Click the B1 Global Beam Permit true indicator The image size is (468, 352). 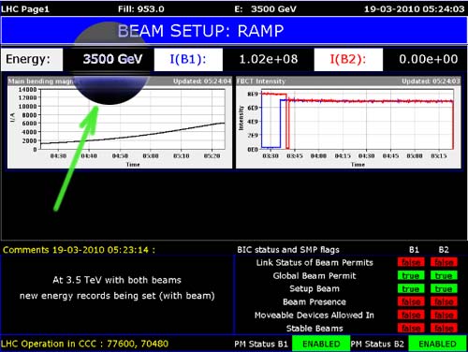[411, 275]
